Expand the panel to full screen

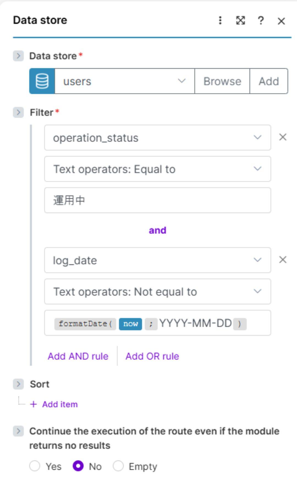[x=241, y=20]
